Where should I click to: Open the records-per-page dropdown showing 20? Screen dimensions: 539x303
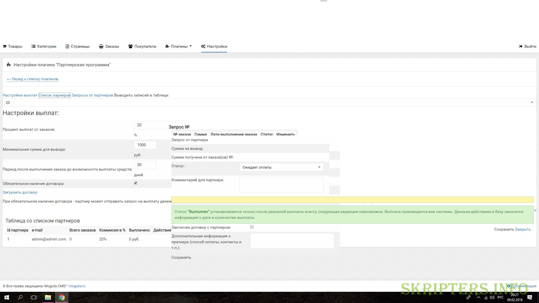(269, 102)
